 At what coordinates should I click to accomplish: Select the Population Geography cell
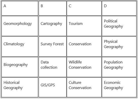pos(119,67)
